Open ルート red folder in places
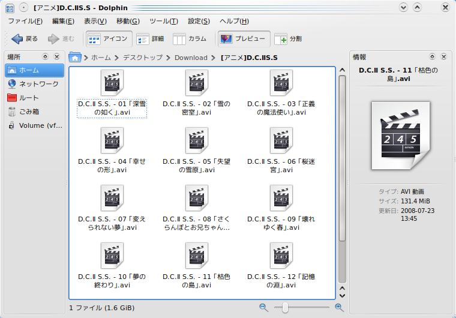 pos(35,98)
